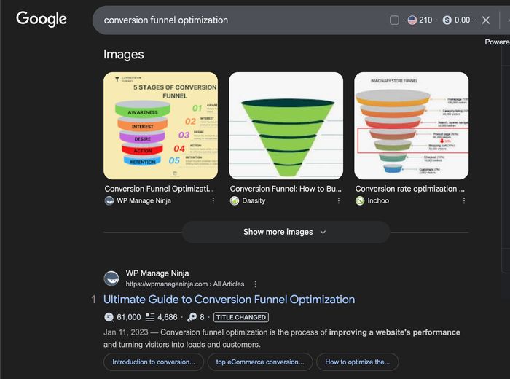
Task: Click the 0.00 CPC value
Action: (462, 20)
